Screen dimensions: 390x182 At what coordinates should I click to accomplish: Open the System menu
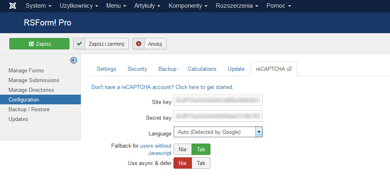[39, 6]
